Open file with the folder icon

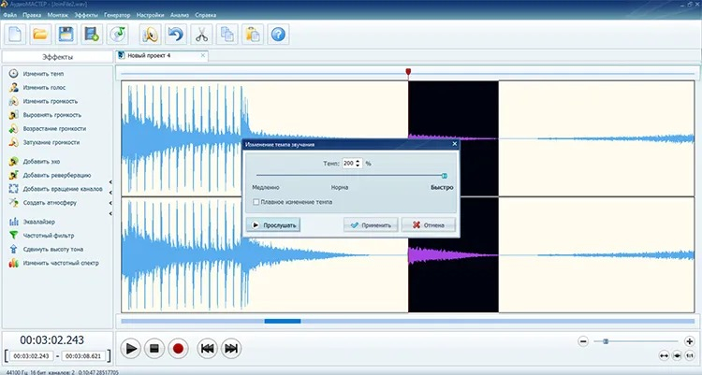pos(40,35)
